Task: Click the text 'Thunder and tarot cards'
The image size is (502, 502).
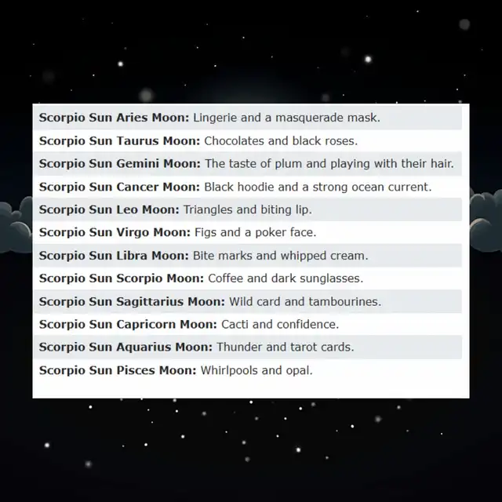Action: point(286,347)
